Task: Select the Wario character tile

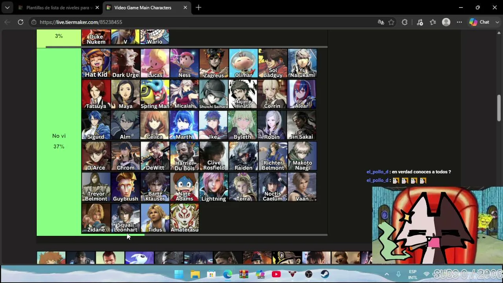Action: click(x=155, y=37)
